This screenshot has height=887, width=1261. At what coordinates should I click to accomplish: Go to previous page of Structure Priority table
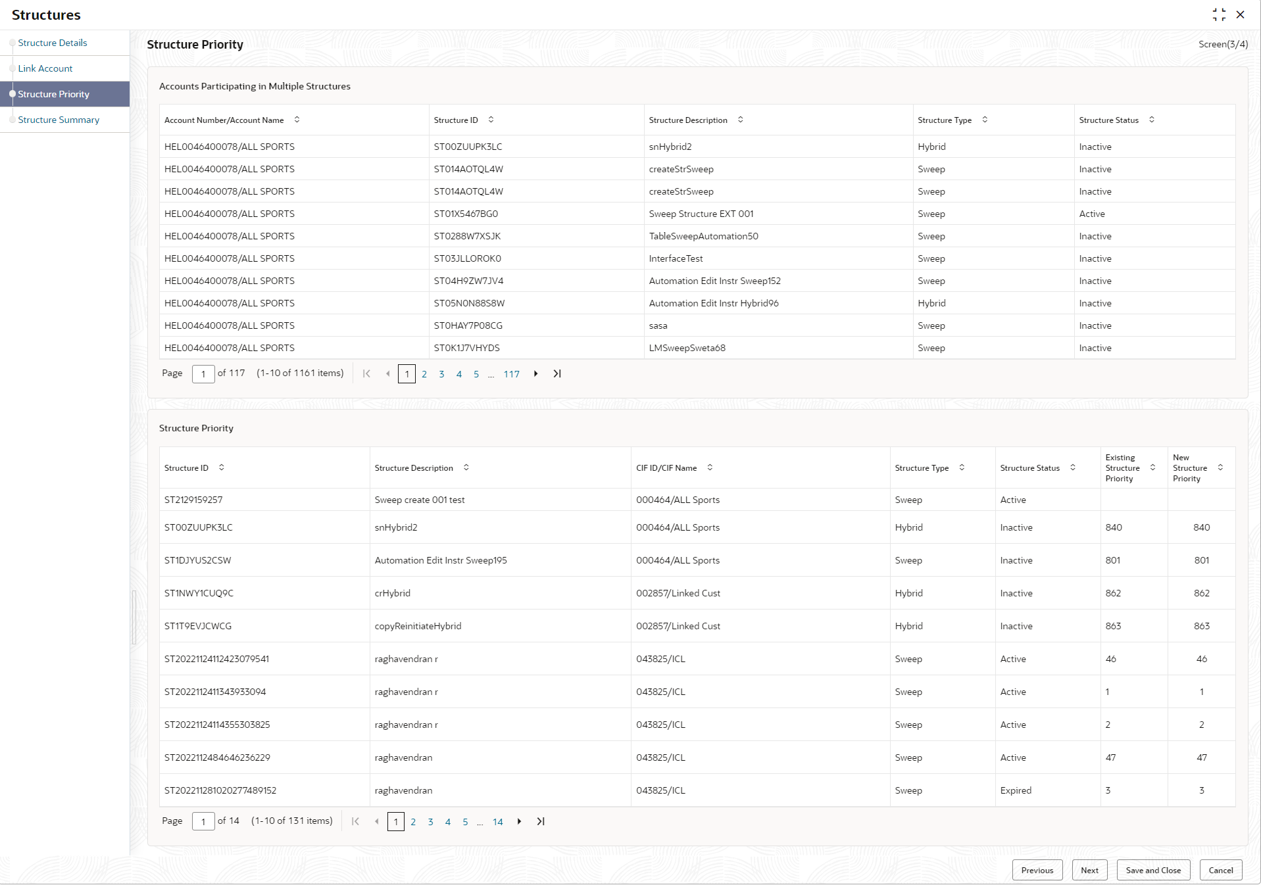[376, 821]
